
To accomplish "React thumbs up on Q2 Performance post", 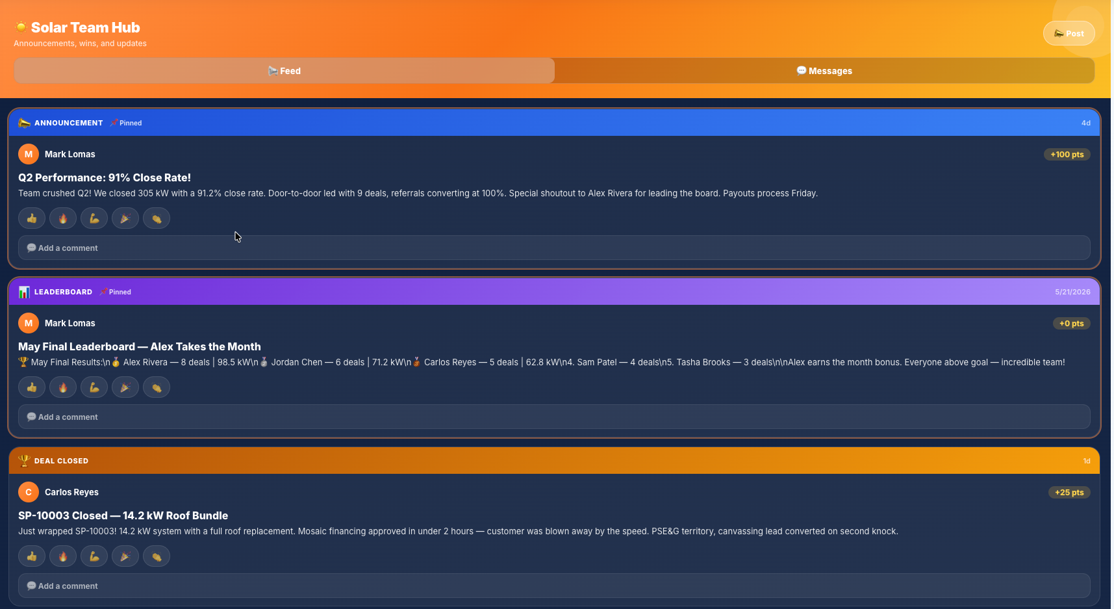I will [32, 218].
